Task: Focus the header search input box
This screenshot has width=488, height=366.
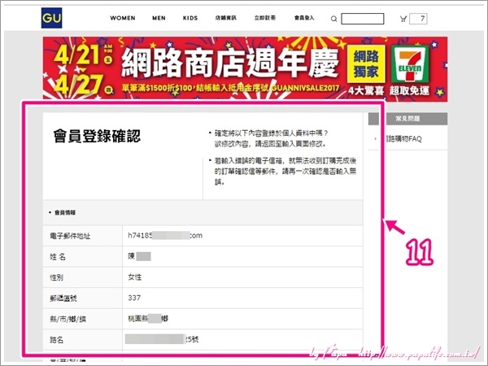Action: 363,19
